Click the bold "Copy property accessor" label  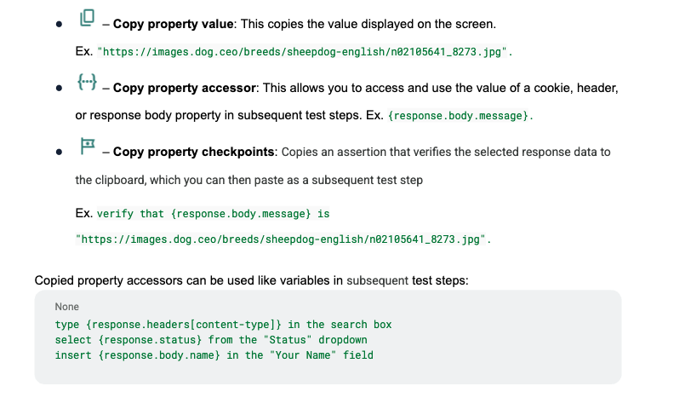pos(183,88)
